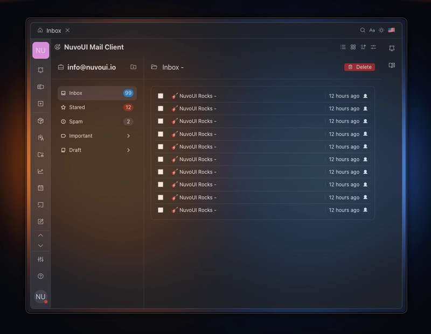
Task: Select the Stared folder
Action: point(97,108)
